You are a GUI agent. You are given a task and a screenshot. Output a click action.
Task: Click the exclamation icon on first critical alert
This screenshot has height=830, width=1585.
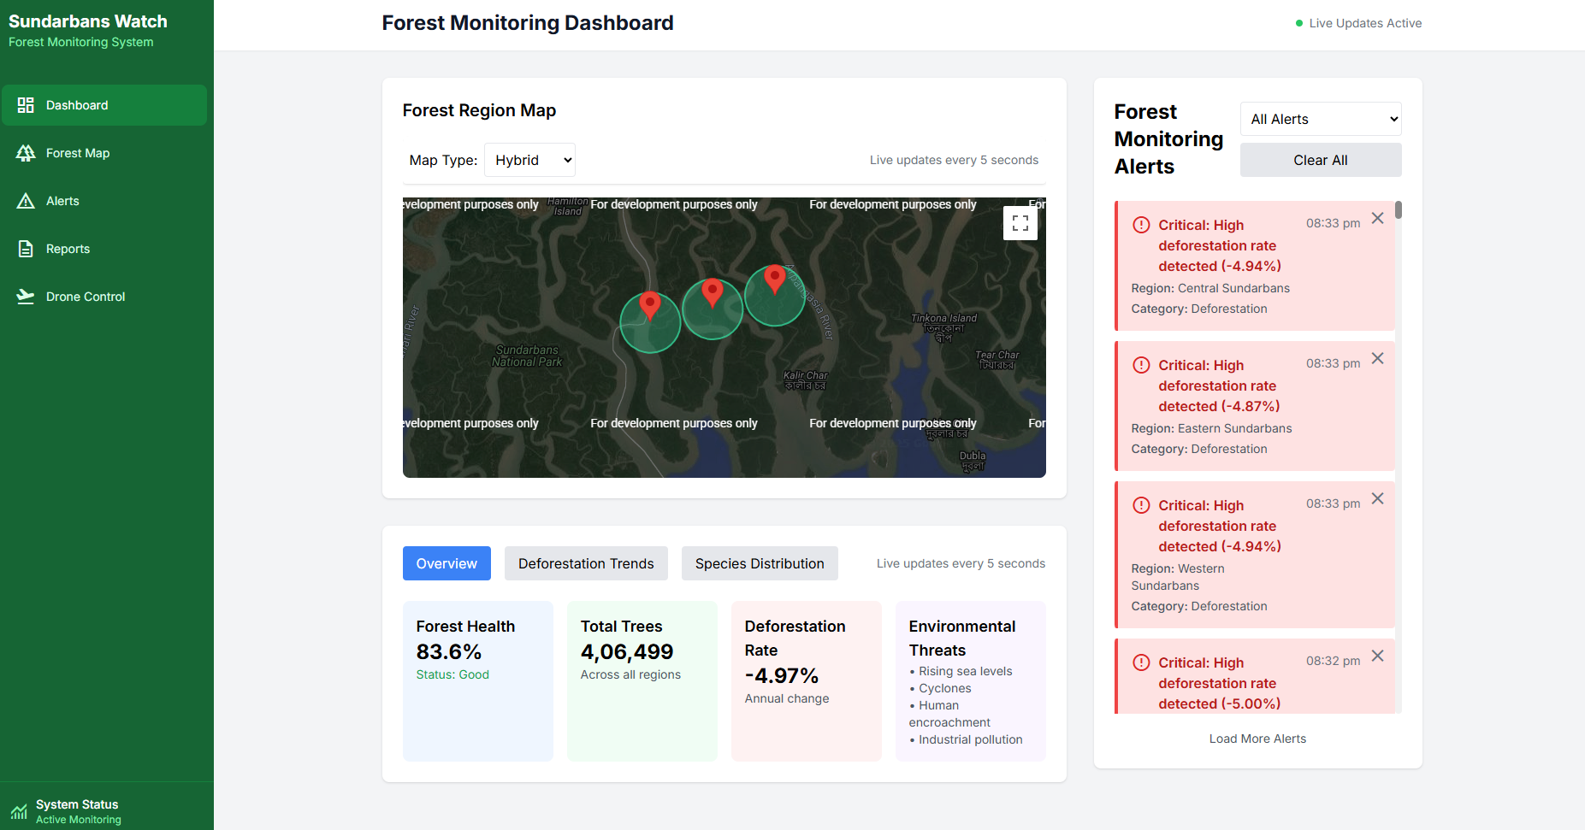(1141, 225)
